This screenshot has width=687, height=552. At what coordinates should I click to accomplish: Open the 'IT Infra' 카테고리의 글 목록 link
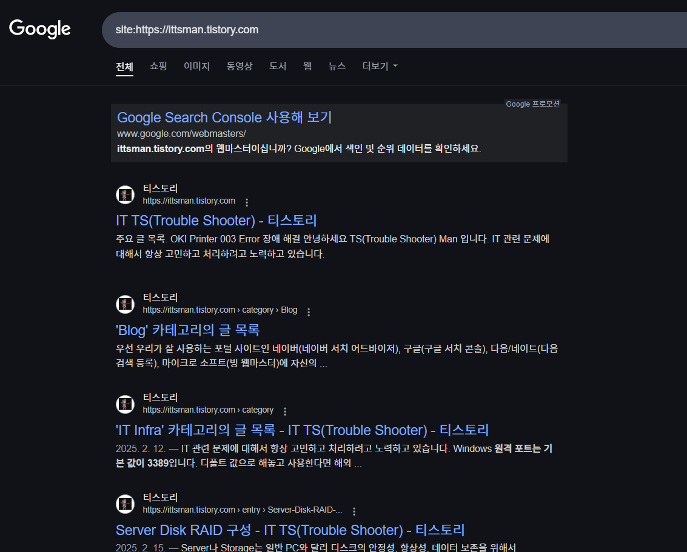(303, 430)
